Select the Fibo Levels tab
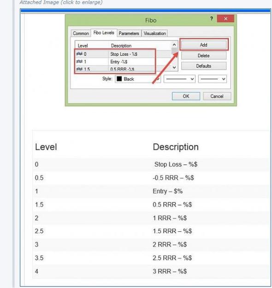This screenshot has width=272, height=288. (x=104, y=33)
